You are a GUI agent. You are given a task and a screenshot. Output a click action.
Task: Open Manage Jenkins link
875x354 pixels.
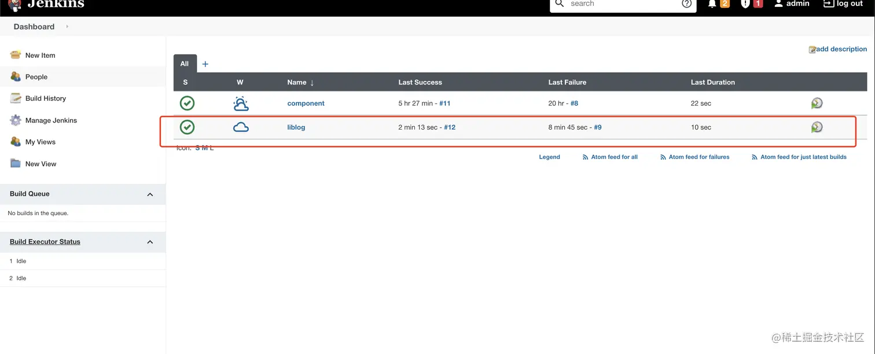point(51,120)
